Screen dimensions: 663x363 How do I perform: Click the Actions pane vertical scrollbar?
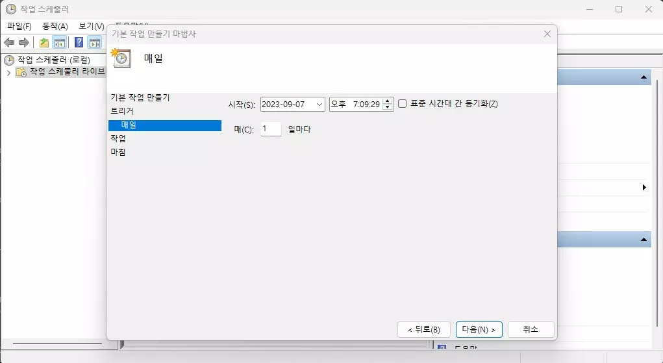point(657,203)
